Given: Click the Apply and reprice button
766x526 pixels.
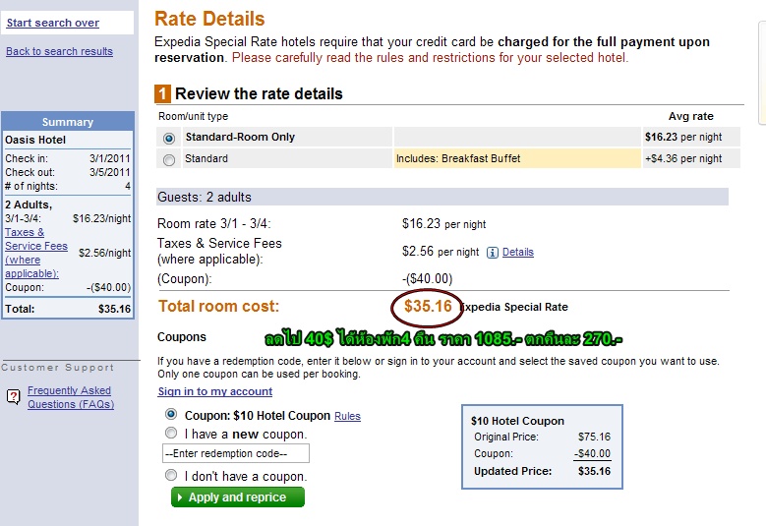Looking at the screenshot, I should click(x=237, y=497).
